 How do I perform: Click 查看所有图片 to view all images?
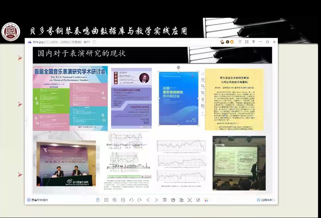click(38, 200)
